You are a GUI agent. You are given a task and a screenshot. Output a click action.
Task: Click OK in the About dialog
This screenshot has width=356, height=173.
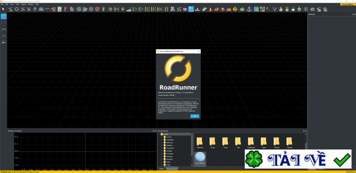tap(195, 116)
